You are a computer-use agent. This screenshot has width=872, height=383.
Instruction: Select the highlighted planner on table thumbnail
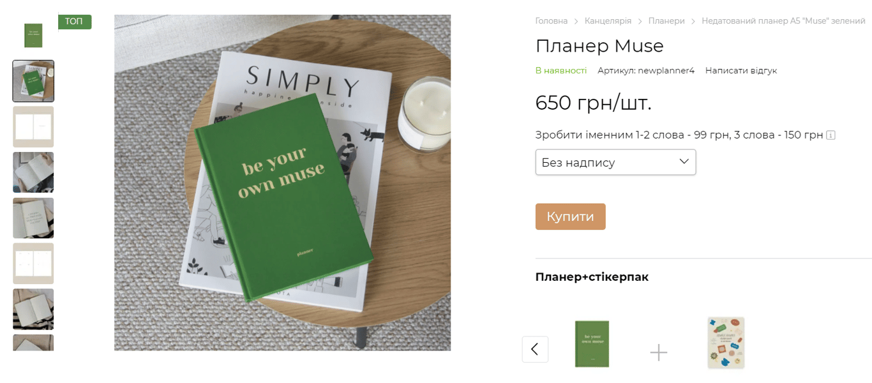click(33, 81)
